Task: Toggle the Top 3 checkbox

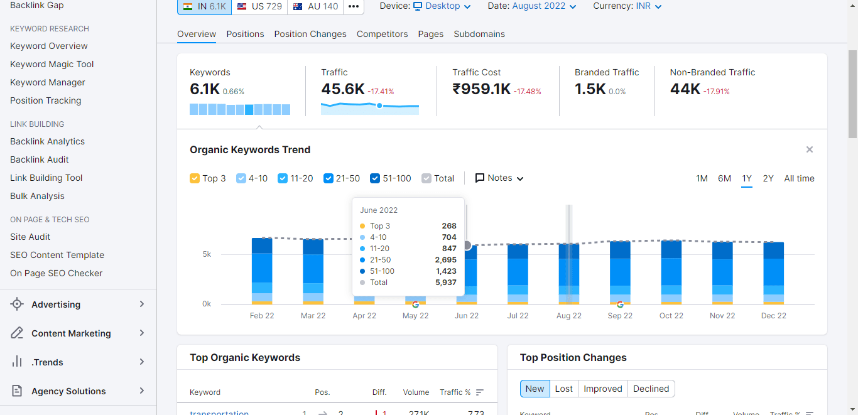Action: 195,178
